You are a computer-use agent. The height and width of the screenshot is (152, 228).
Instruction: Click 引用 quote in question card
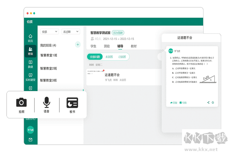[x=183, y=103]
